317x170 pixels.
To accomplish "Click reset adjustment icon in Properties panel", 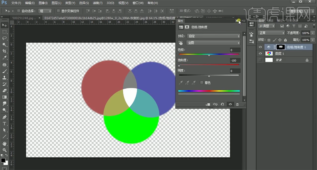I will [223, 104].
